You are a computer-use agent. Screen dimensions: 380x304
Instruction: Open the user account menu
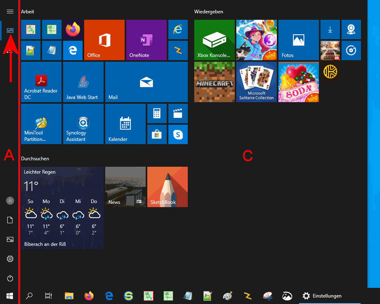pyautogui.click(x=10, y=201)
